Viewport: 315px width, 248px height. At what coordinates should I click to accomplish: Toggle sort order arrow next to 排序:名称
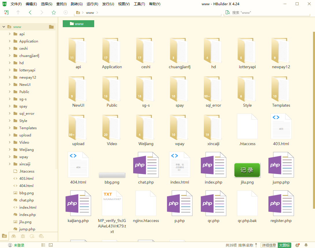pos(256,245)
